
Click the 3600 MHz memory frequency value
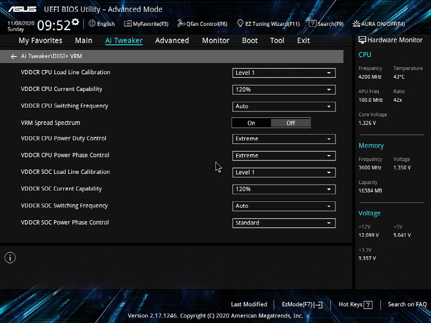point(370,167)
